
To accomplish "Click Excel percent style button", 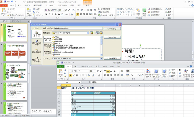I will coord(132,75).
